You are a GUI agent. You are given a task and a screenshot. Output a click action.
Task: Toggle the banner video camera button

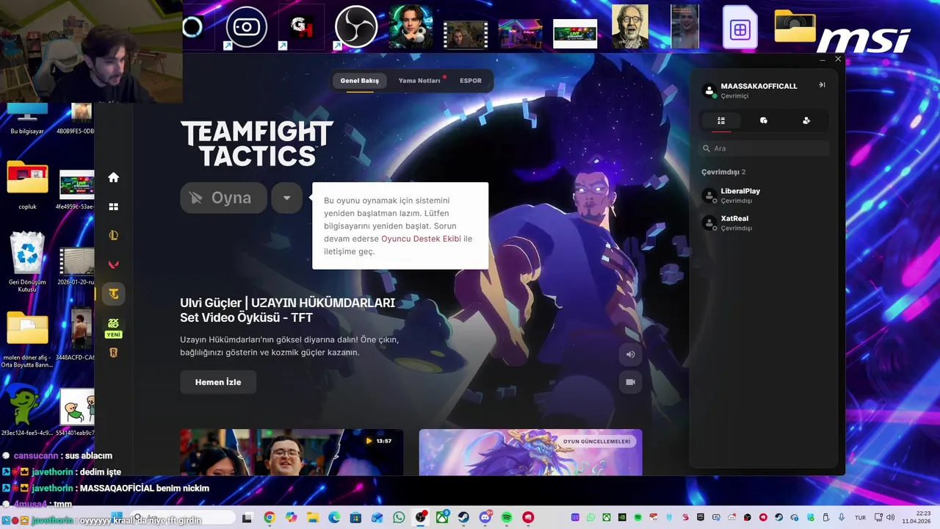click(630, 382)
